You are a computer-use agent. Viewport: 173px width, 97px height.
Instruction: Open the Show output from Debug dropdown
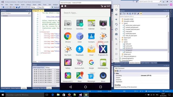pyautogui.click(x=52, y=67)
